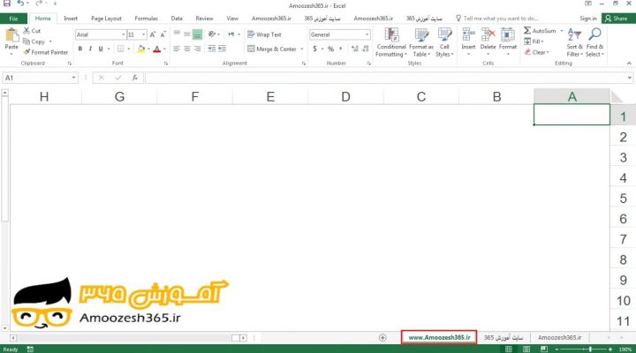This screenshot has width=636, height=353.
Task: Open Sort & Filter menu
Action: pos(574,42)
